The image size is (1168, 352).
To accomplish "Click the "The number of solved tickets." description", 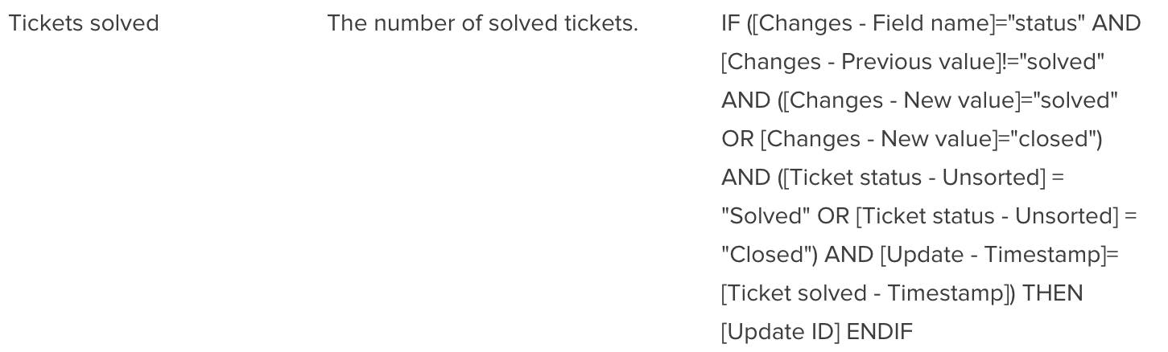I will [481, 24].
